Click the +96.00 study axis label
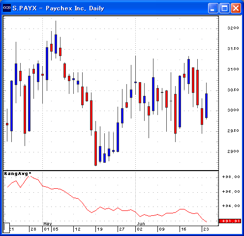Screen dimensions: 244x236 tap(231, 192)
